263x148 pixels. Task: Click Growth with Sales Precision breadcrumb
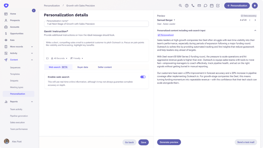81,6
